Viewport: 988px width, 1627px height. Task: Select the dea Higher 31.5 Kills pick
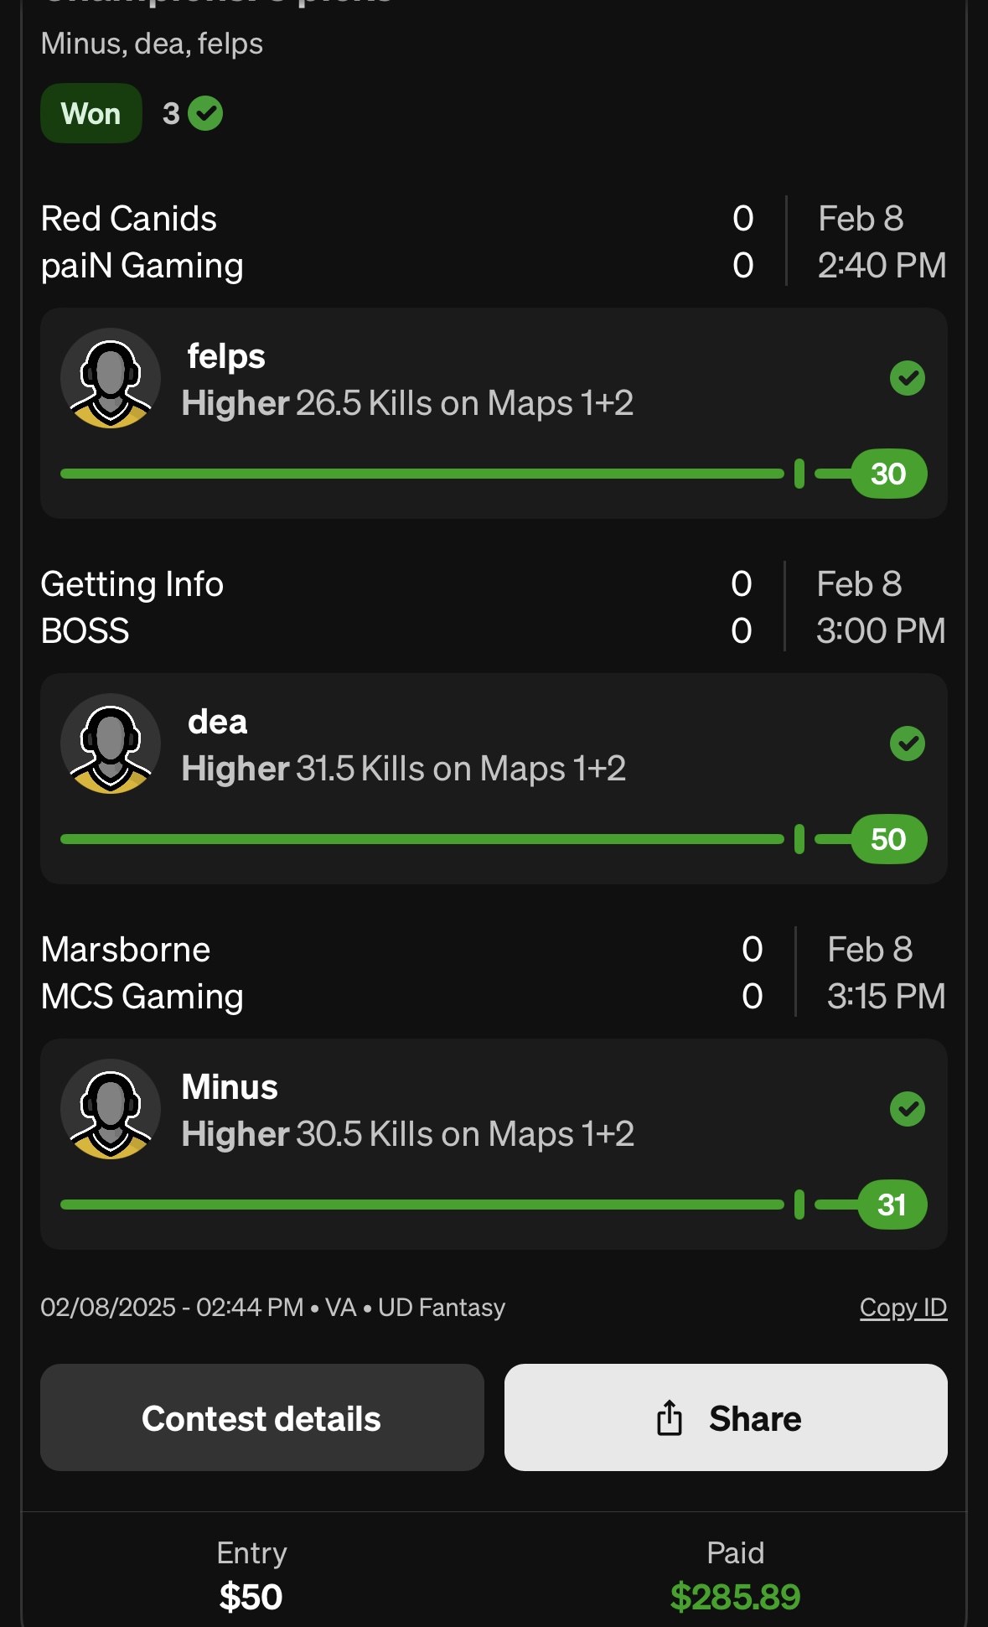[x=494, y=779]
